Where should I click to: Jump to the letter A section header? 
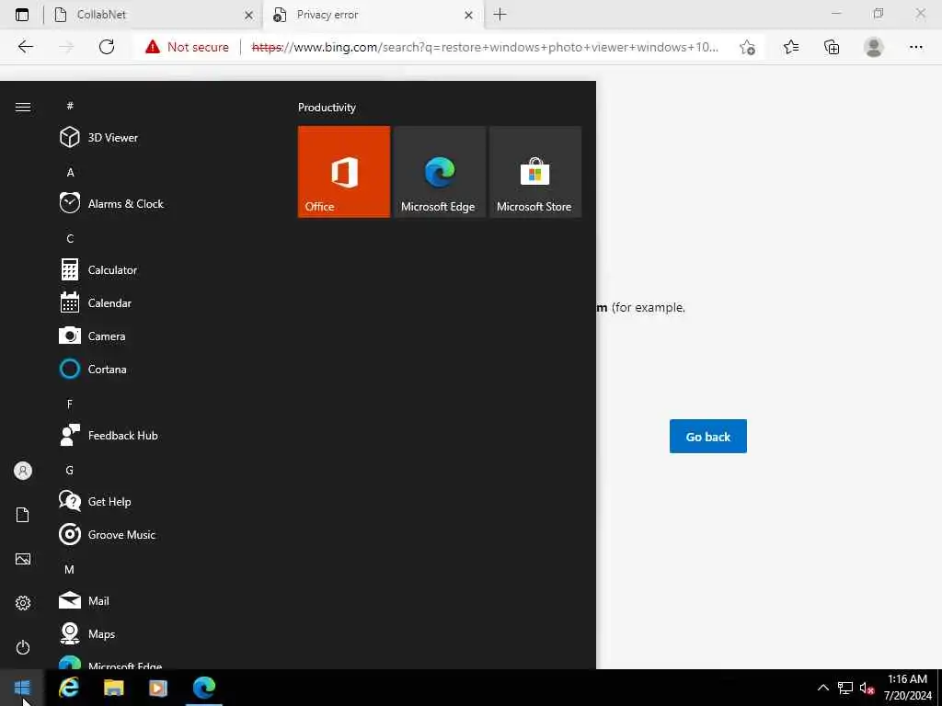pyautogui.click(x=70, y=172)
